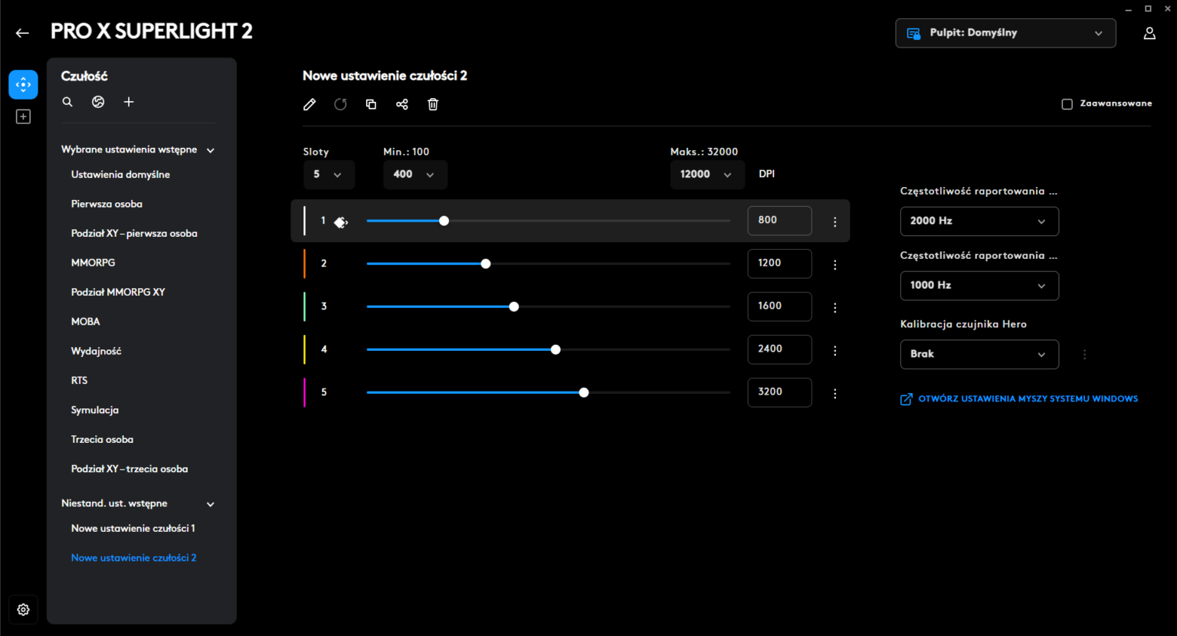Collapse Wybrane ustawienia wstępne section

[x=211, y=150]
